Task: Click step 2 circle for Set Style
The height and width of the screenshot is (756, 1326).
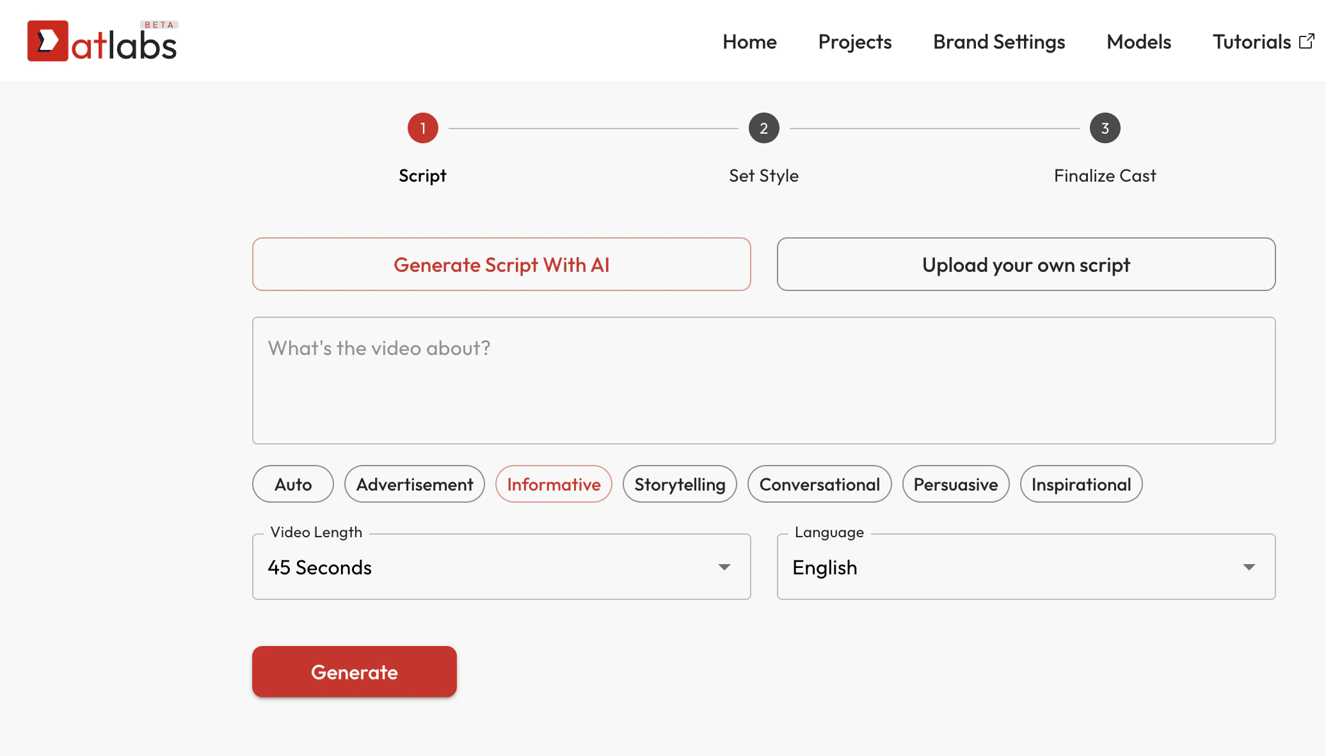Action: coord(763,128)
